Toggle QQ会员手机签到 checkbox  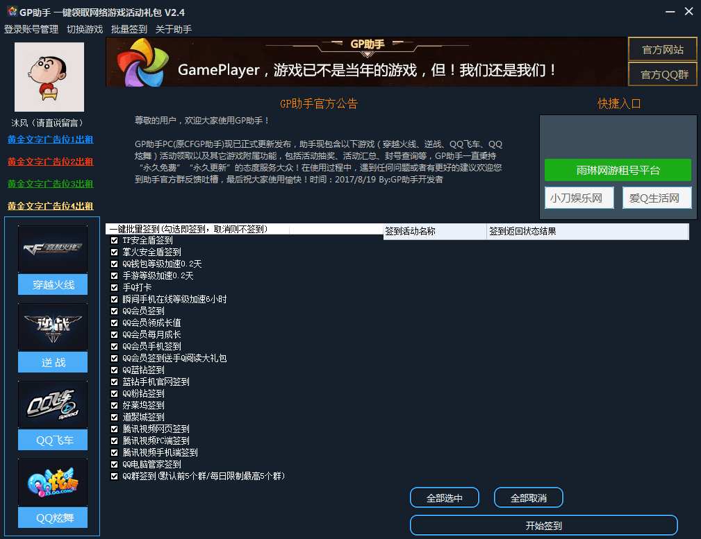tap(115, 347)
